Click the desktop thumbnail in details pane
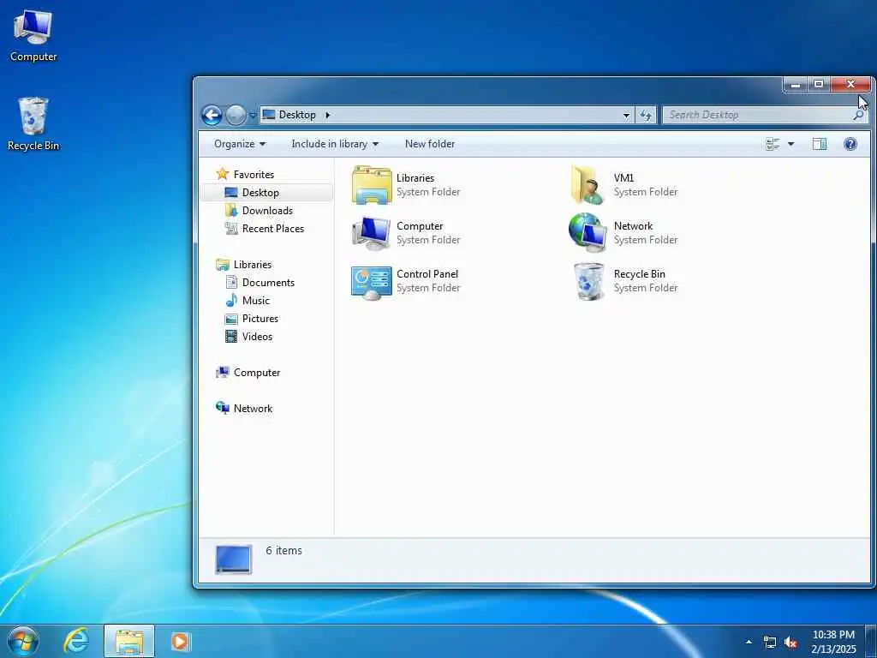The height and width of the screenshot is (658, 877). pyautogui.click(x=234, y=559)
